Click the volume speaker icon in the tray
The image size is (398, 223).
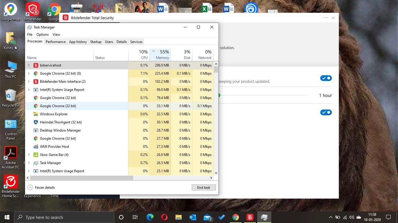pos(352,217)
